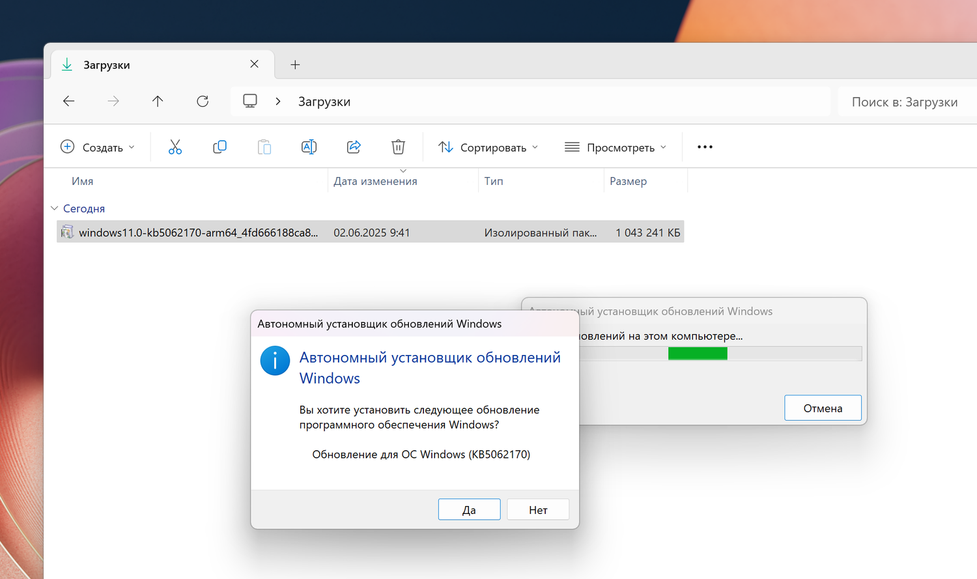This screenshot has height=579, width=977.
Task: Click Отмена in the progress window
Action: pyautogui.click(x=823, y=408)
